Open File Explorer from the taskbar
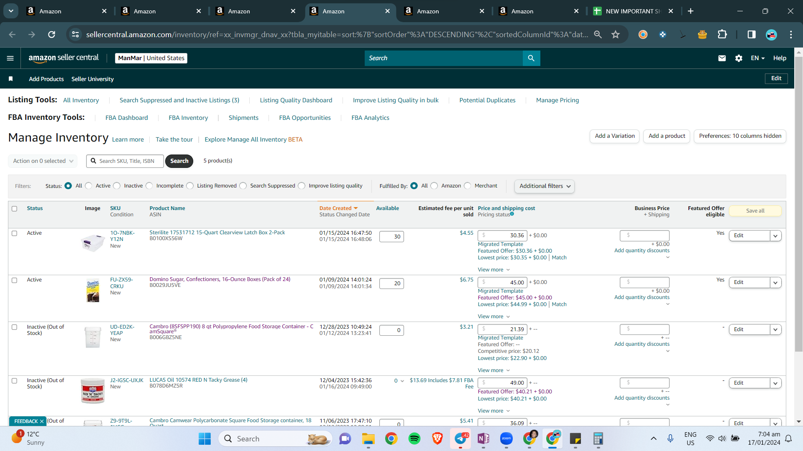The height and width of the screenshot is (451, 803). (x=368, y=438)
